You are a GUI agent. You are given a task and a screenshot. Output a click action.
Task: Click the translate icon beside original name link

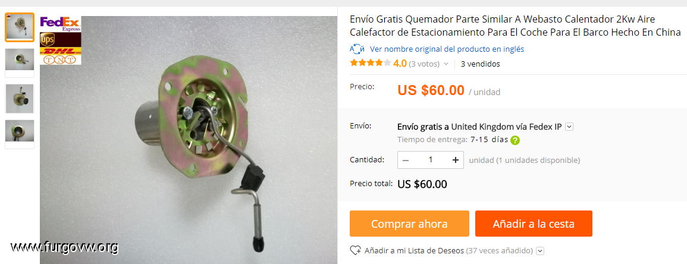pyautogui.click(x=357, y=49)
